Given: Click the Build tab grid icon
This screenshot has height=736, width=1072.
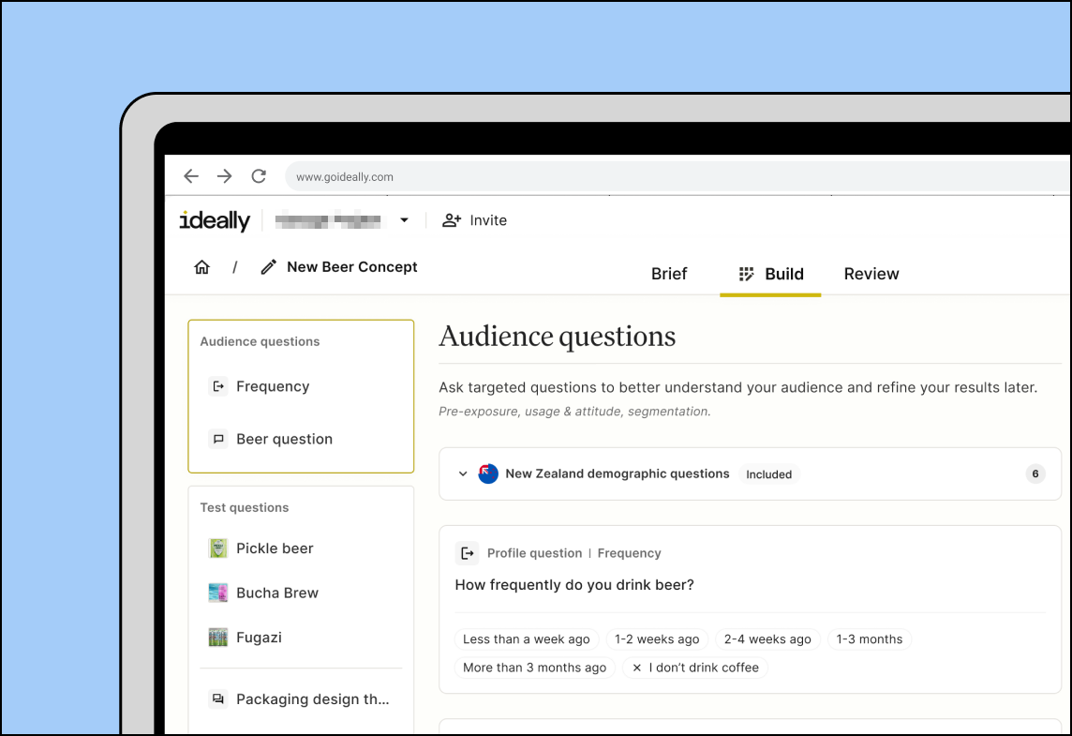Looking at the screenshot, I should [x=746, y=275].
